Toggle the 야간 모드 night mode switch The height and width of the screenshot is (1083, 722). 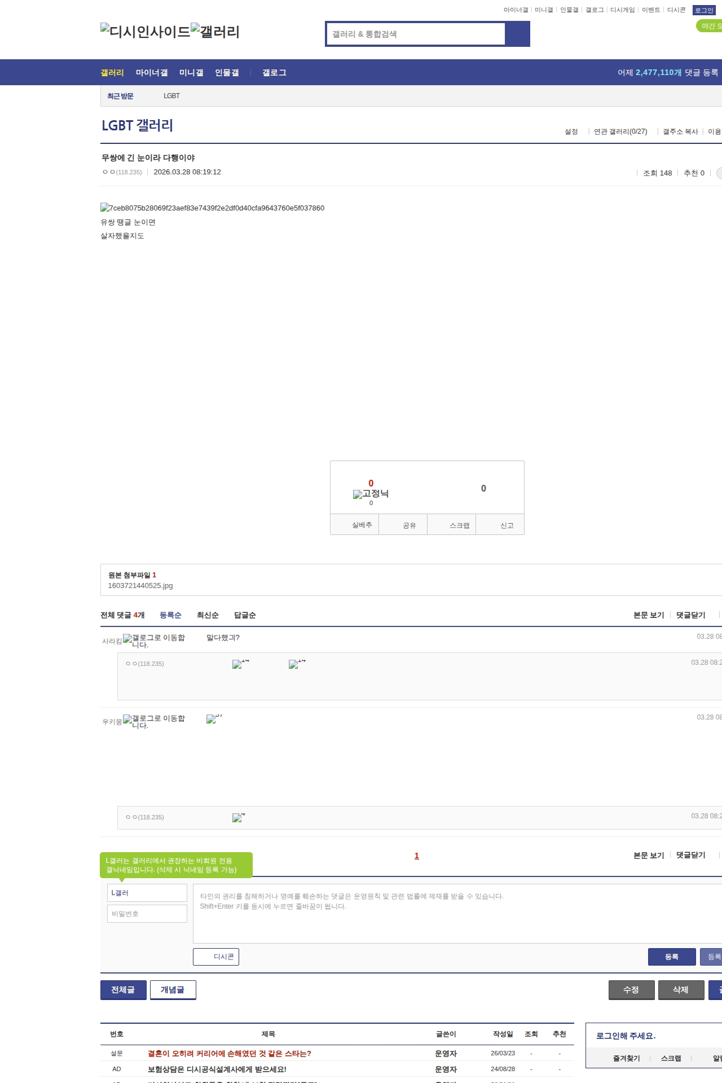pyautogui.click(x=710, y=26)
